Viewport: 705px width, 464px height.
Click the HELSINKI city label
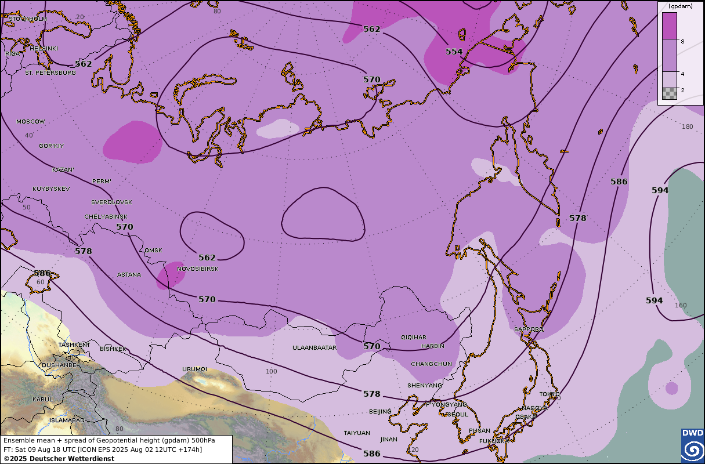click(44, 48)
